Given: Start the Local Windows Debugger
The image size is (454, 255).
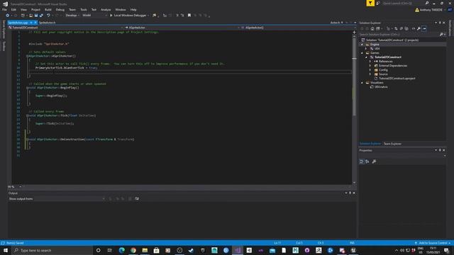Looking at the screenshot, I should tap(128, 16).
